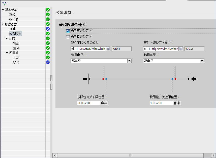Collapse the 动态 tree section
Screen dimensions: 216x158
(6, 38)
